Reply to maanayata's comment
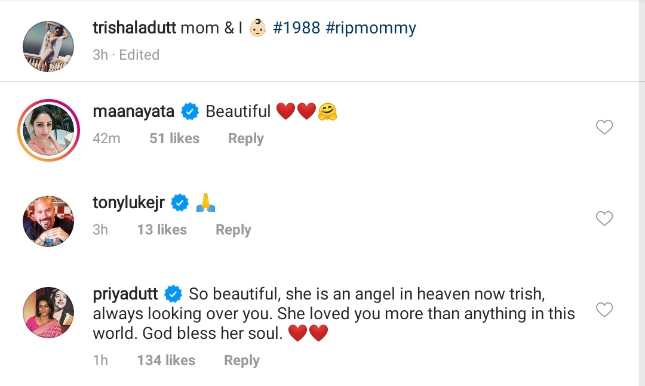Viewport: 645px width, 386px height. pos(245,138)
